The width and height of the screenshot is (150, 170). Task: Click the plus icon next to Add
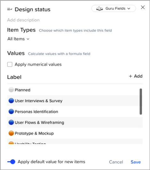pos(130,76)
